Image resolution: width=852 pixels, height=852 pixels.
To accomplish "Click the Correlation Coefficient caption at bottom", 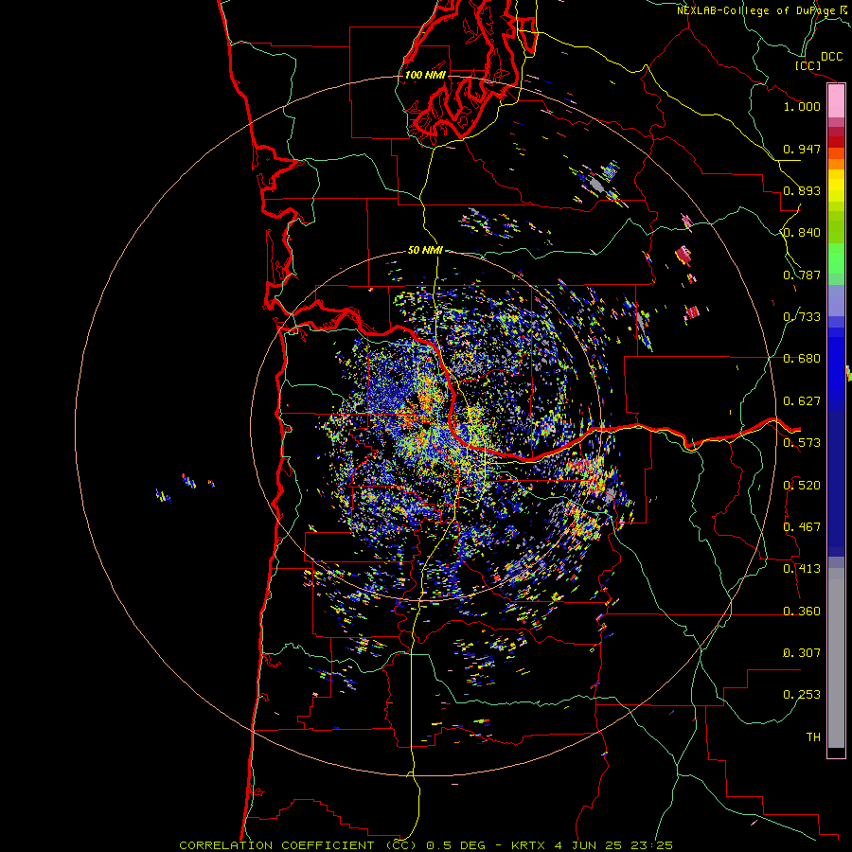I will click(x=426, y=845).
